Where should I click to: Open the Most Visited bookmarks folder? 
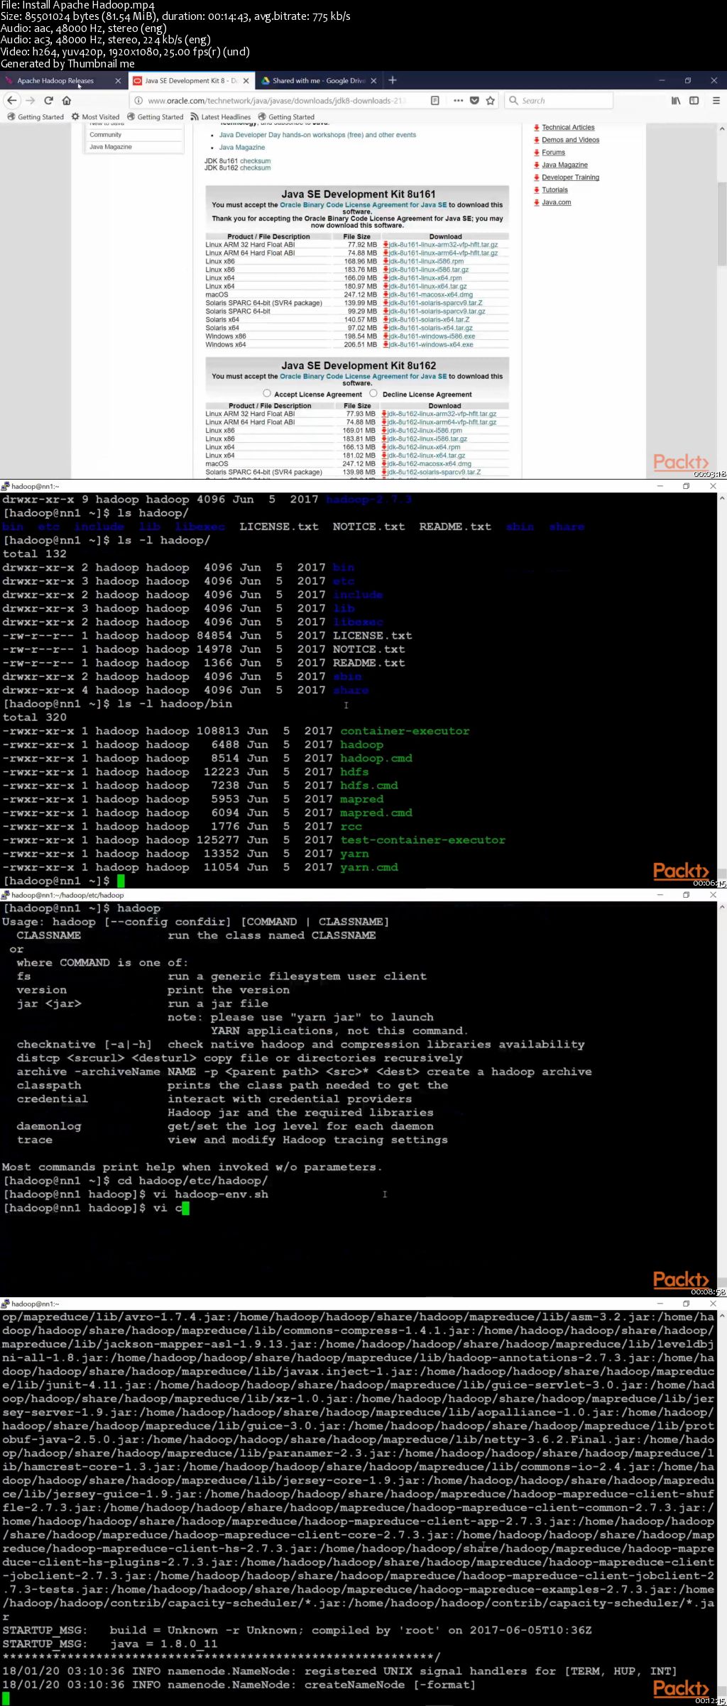click(95, 117)
